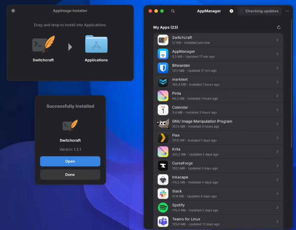Viewport: 296px width, 230px height.
Task: Click the yellow minimize button of AppManager
Action: 156,11
